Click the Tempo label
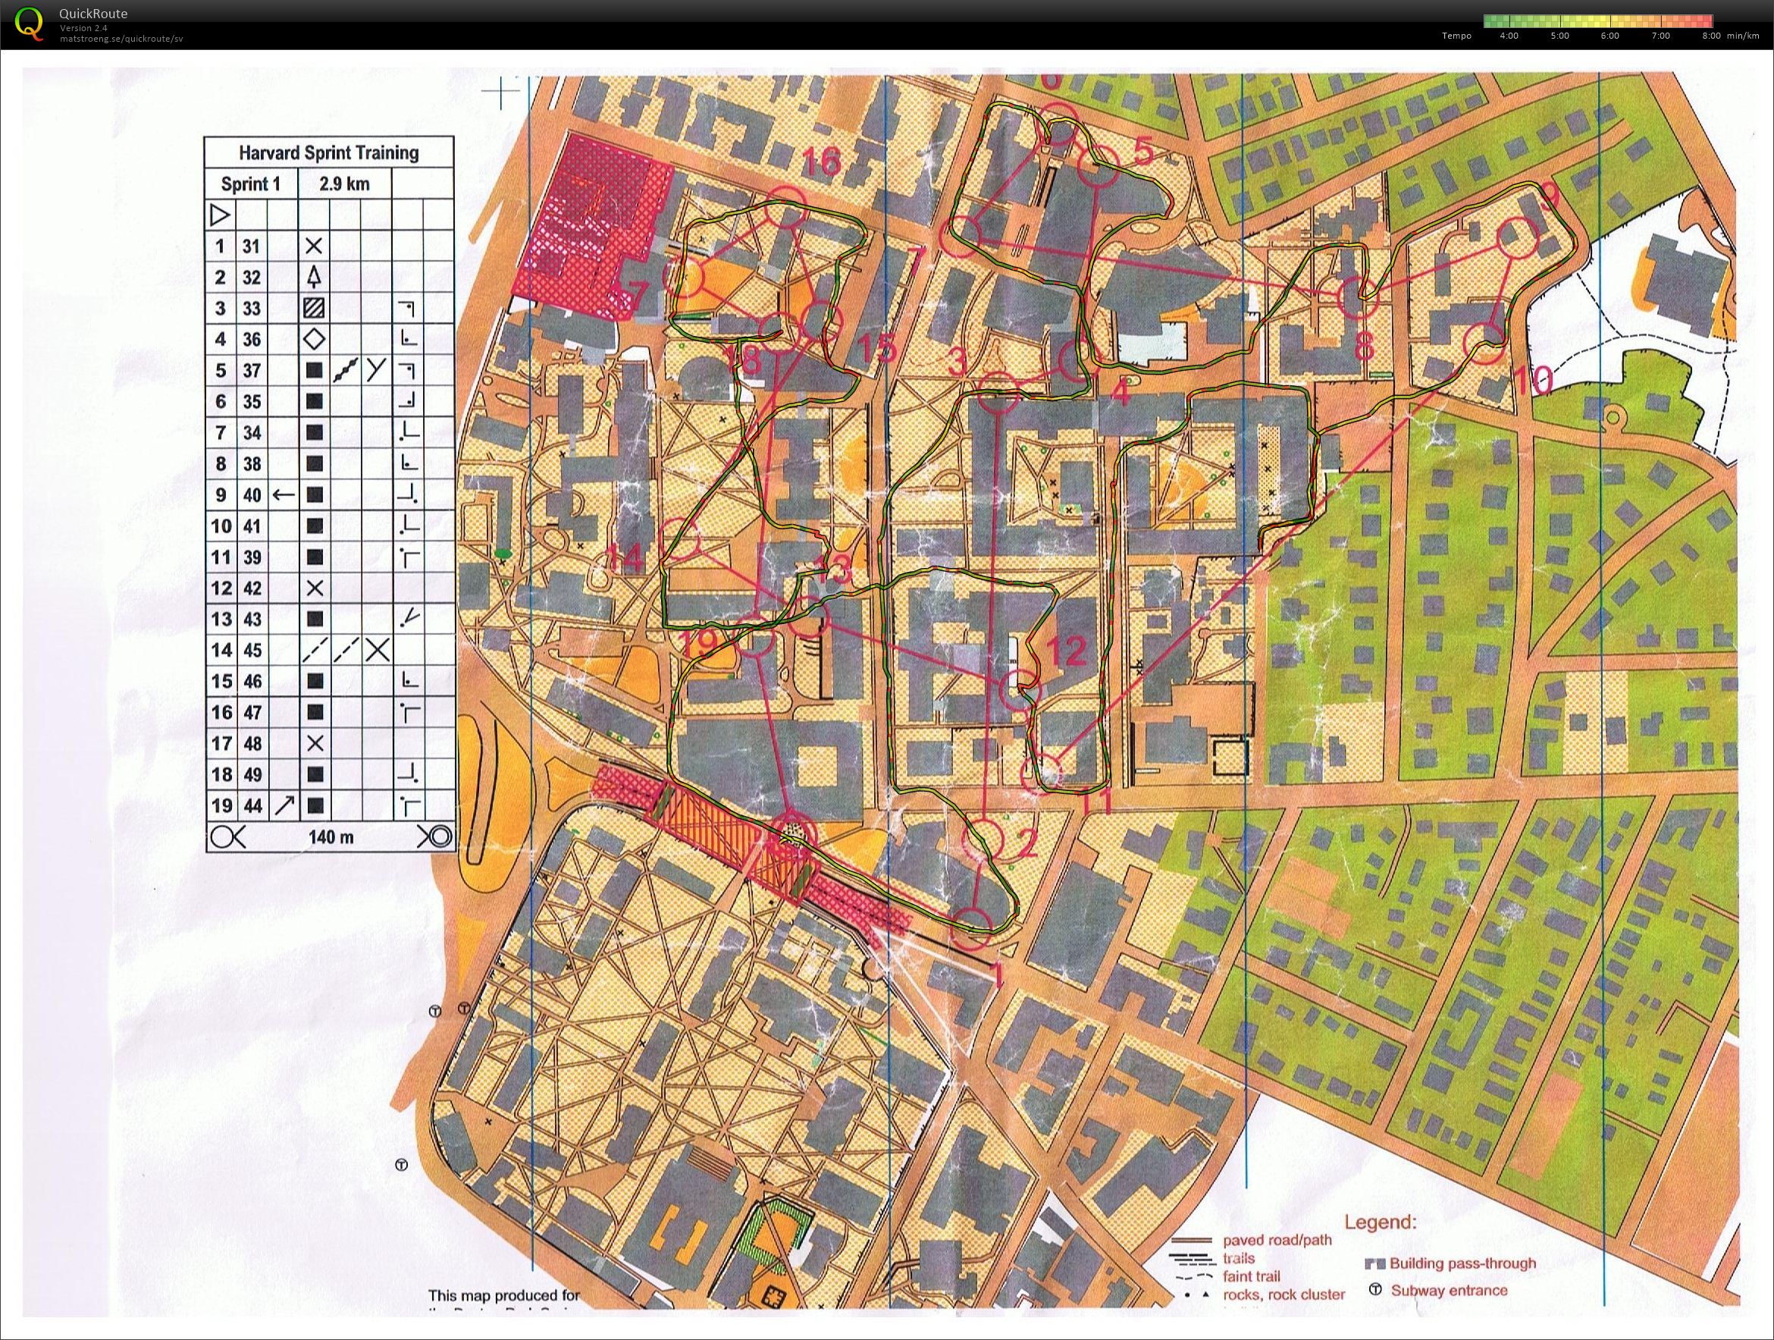The width and height of the screenshot is (1774, 1340). point(1456,36)
